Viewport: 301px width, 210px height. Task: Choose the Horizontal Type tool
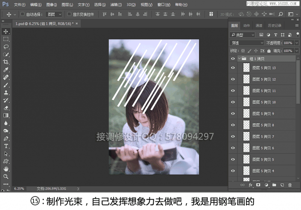[6, 146]
